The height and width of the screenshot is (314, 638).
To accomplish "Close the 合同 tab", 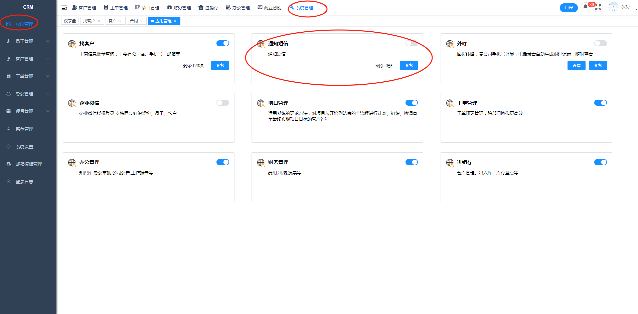I will [141, 21].
